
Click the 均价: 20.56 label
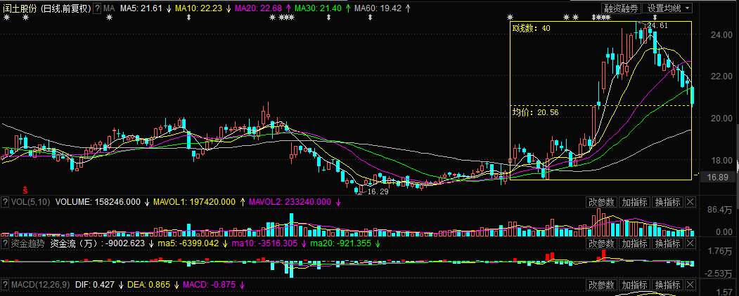coord(535,112)
